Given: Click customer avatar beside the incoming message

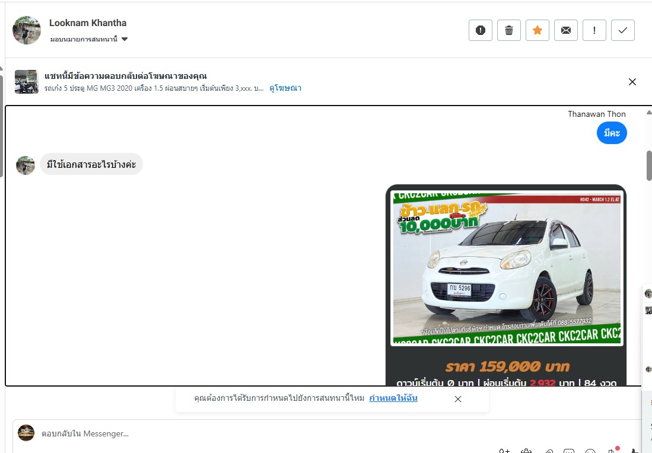Looking at the screenshot, I should click(x=26, y=165).
